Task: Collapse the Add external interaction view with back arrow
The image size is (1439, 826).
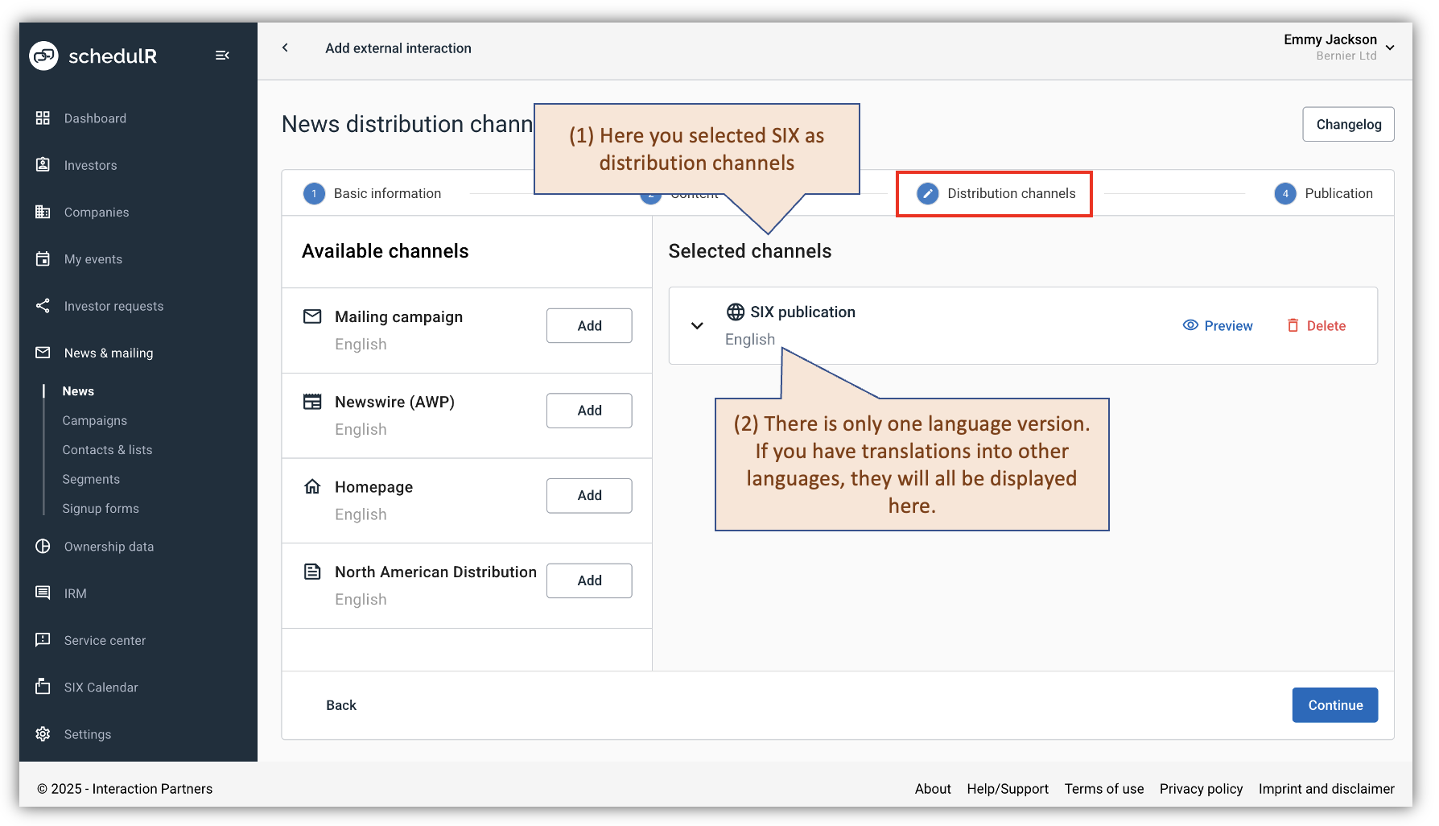Action: (285, 47)
